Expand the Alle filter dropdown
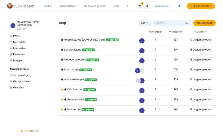This screenshot has height=138, width=223. pyautogui.click(x=144, y=23)
